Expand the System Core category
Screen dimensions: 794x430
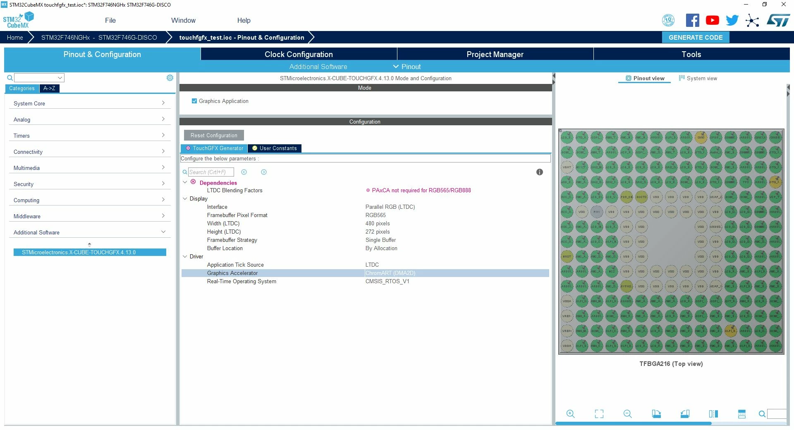click(89, 103)
